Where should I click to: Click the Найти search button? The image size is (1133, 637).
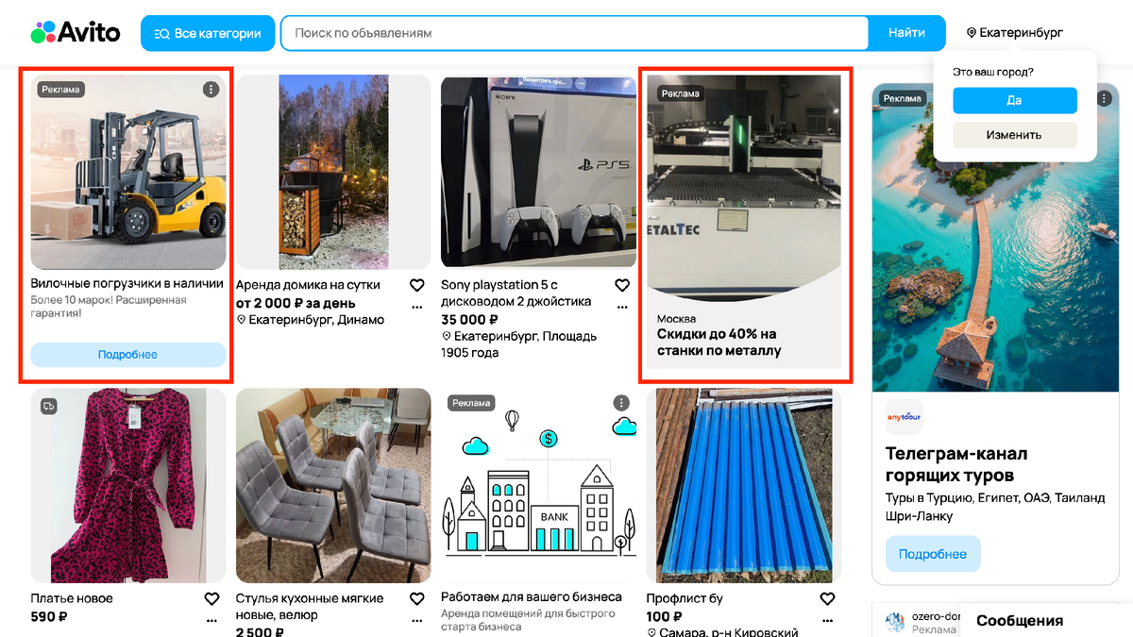[x=906, y=33]
